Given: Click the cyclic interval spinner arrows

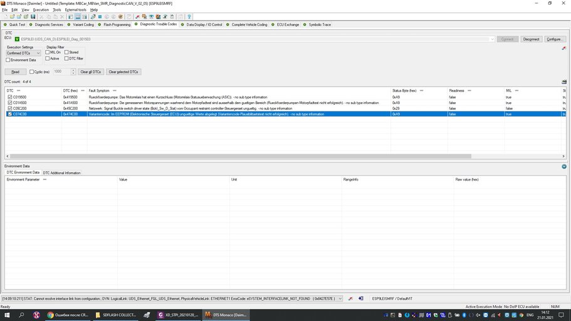Looking at the screenshot, I should tap(73, 71).
